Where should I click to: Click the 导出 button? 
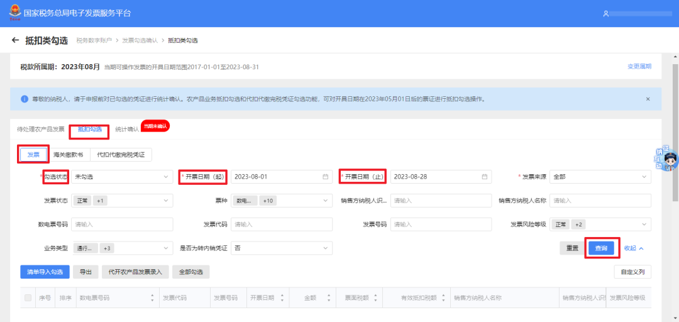pos(86,272)
